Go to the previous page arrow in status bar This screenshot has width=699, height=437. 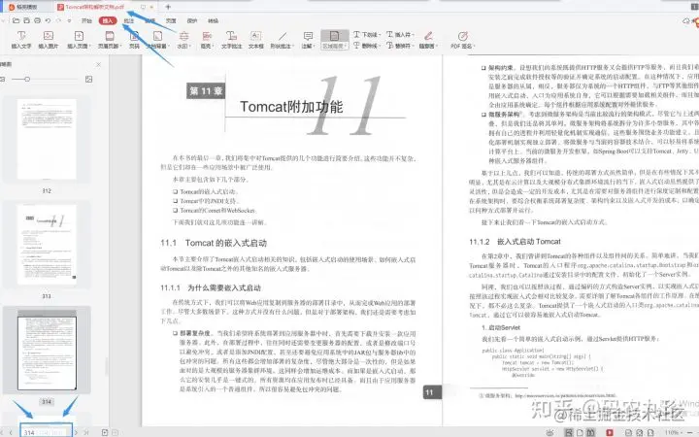pos(11,432)
